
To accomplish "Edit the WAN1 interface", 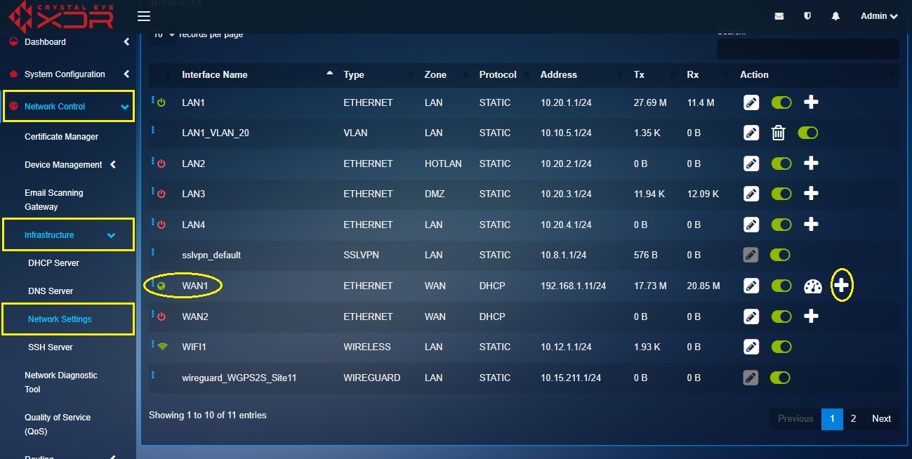I will click(751, 286).
